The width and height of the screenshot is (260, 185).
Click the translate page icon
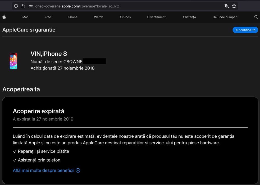tap(226, 6)
